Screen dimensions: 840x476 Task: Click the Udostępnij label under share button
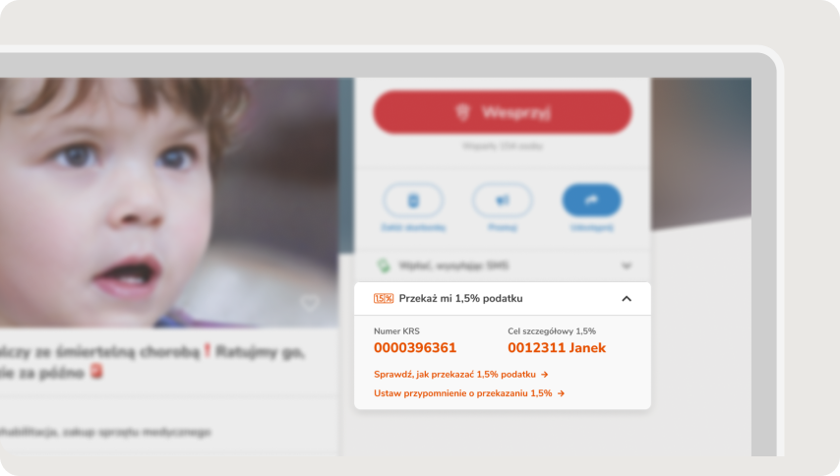coord(591,227)
